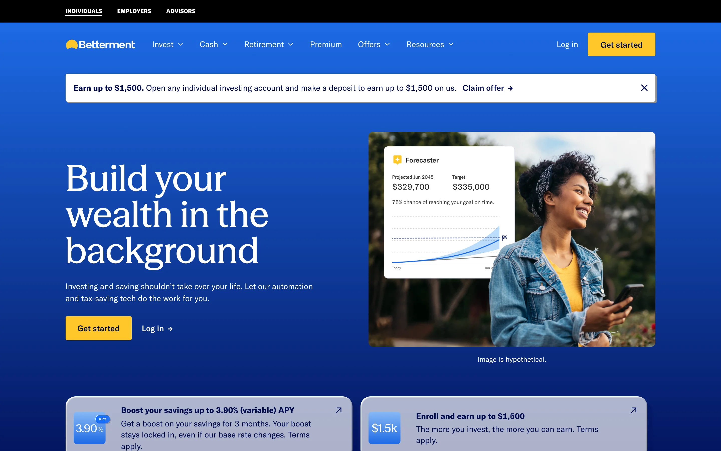Expand the Retirement menu
This screenshot has height=451, width=721.
[268, 44]
